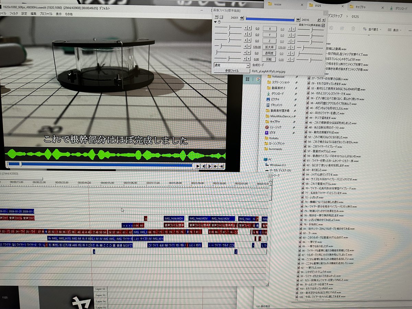Image resolution: width=412 pixels, height=309 pixels.
Task: Toggle Layer 13 visibility button
Action: pos(100,295)
